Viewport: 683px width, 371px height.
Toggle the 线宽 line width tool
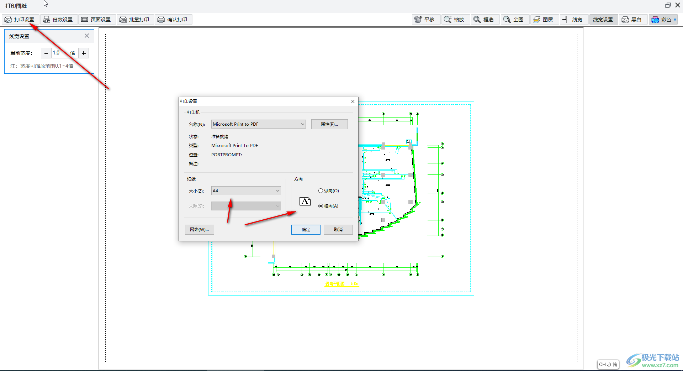point(574,20)
